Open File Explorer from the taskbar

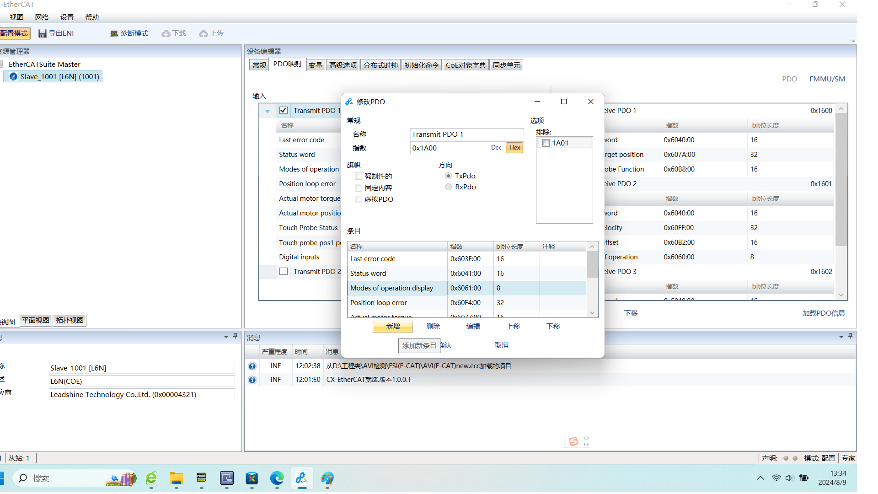point(176,478)
